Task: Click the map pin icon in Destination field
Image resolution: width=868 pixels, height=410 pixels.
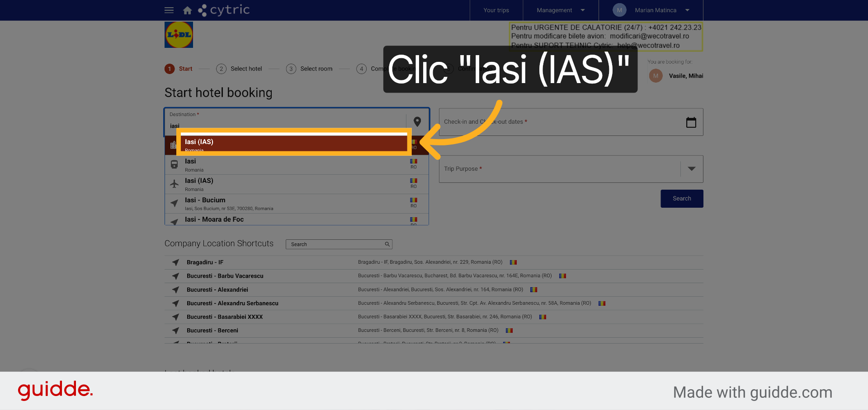Action: coord(417,122)
